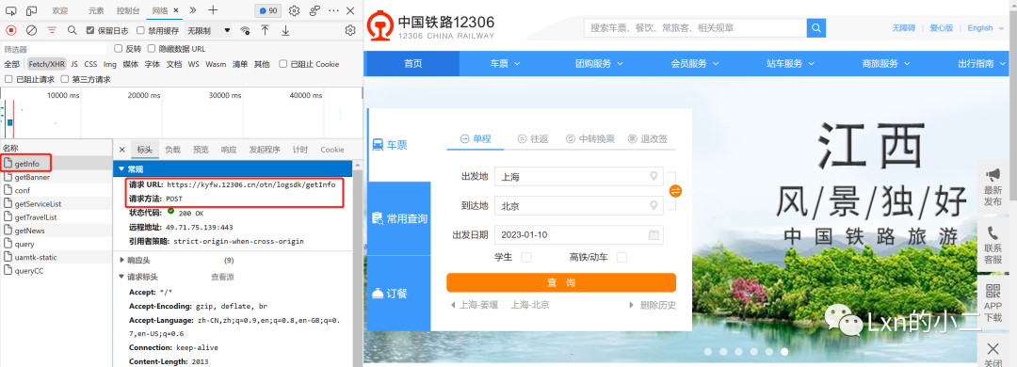Open the 团购服务 navigation dropdown

[599, 64]
